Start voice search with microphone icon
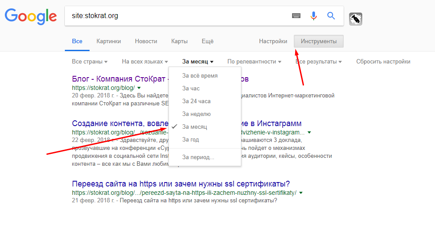The image size is (435, 231). point(314,16)
